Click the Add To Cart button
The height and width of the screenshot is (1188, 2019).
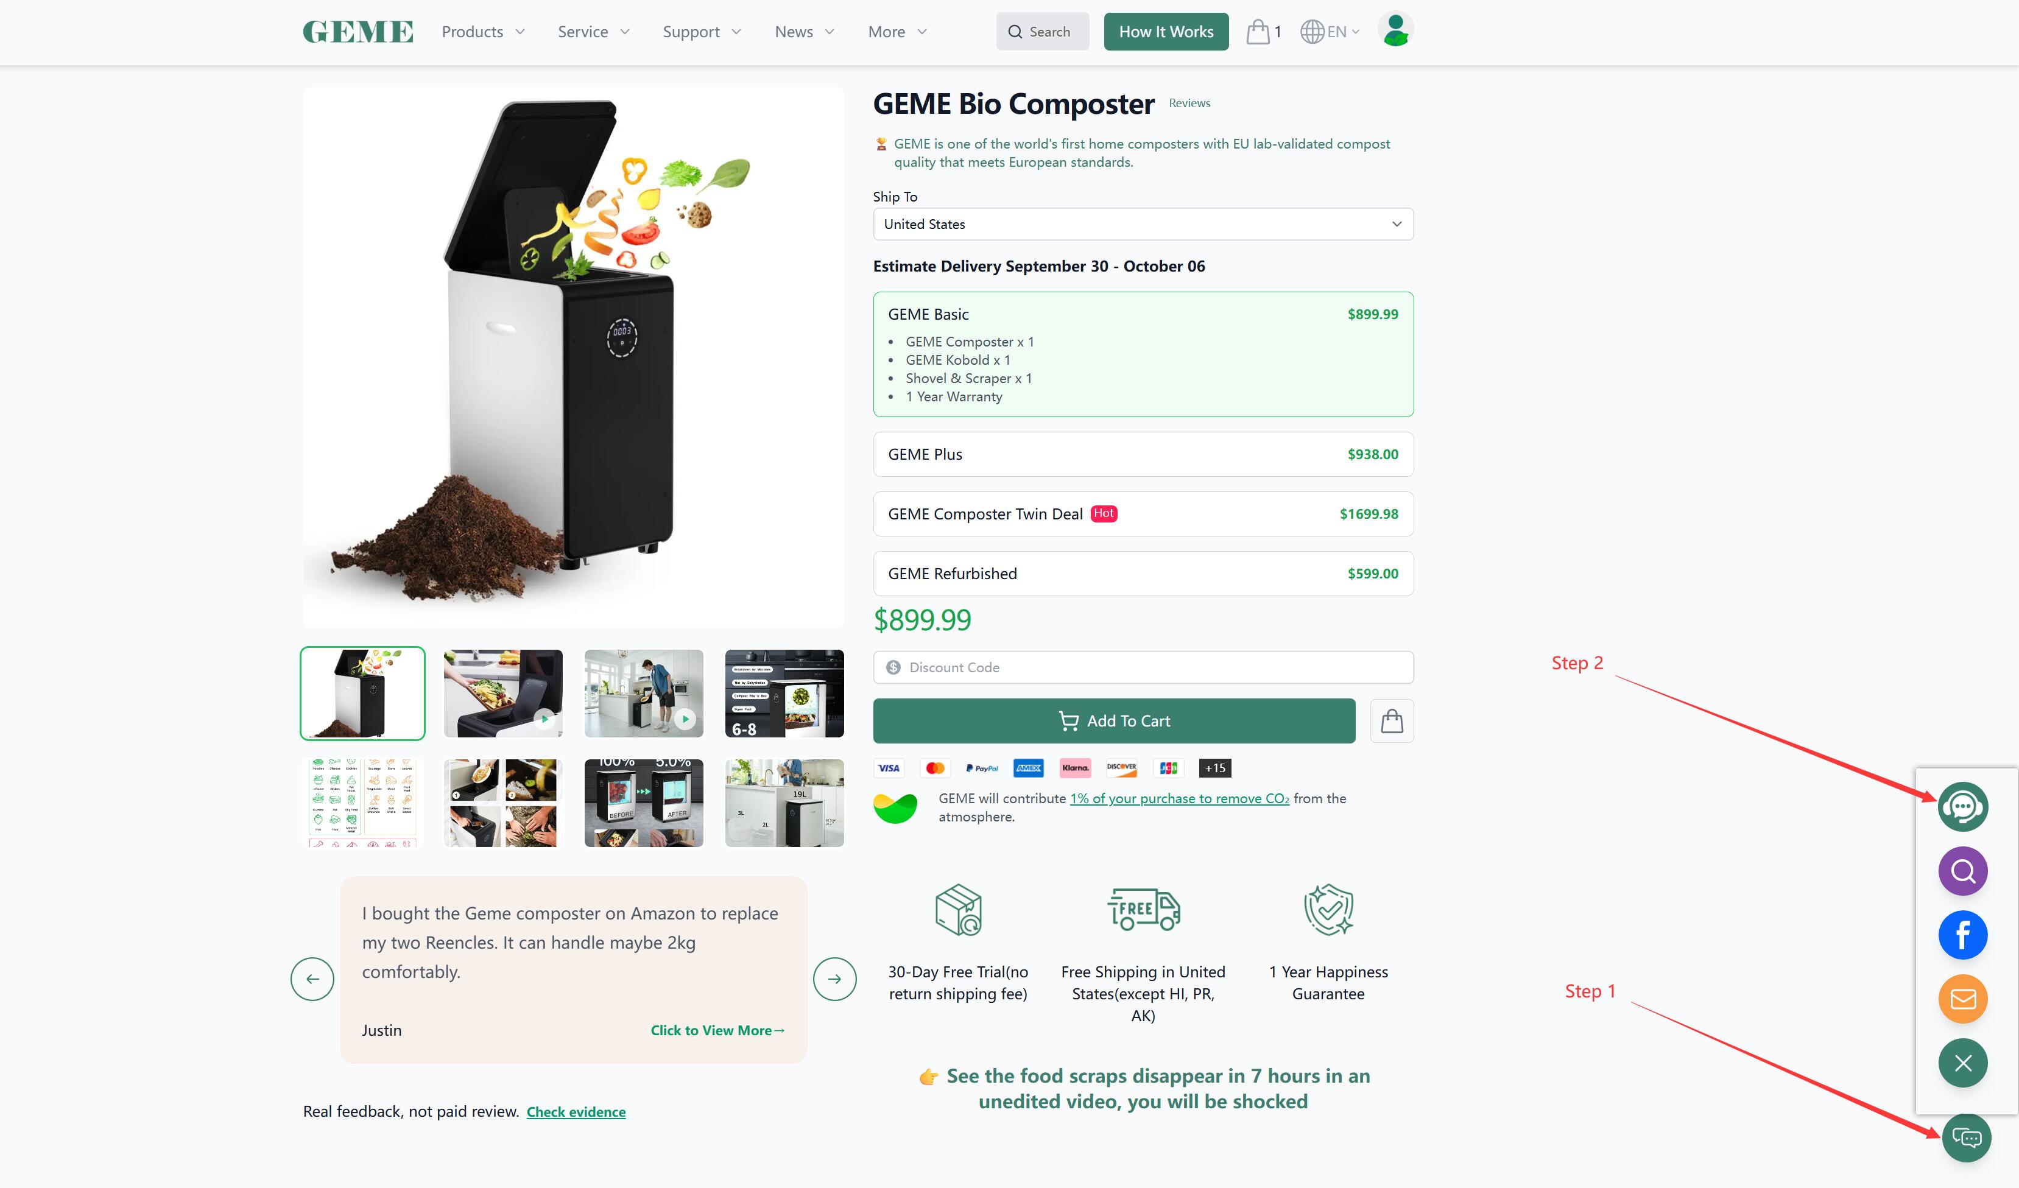[1114, 721]
